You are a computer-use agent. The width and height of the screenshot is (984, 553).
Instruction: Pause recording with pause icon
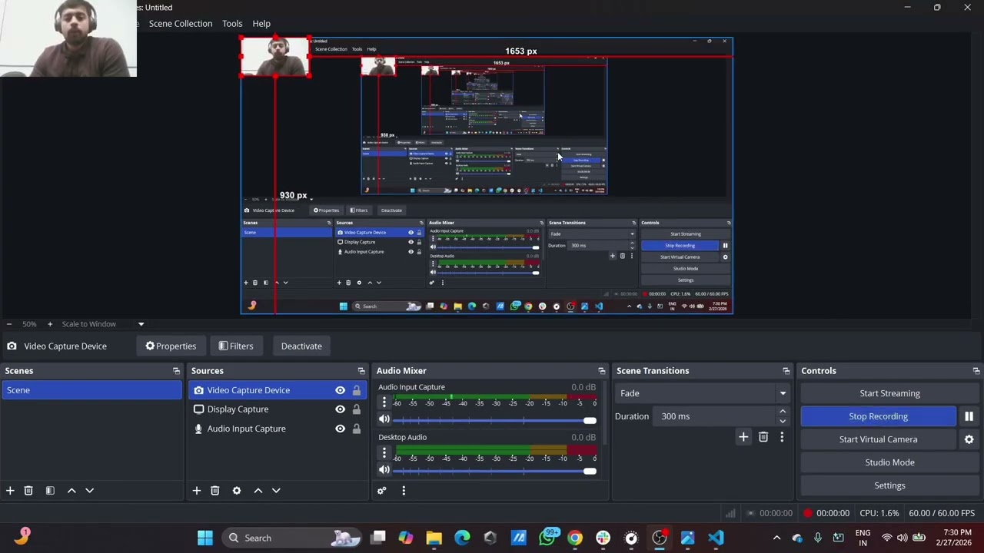(969, 416)
